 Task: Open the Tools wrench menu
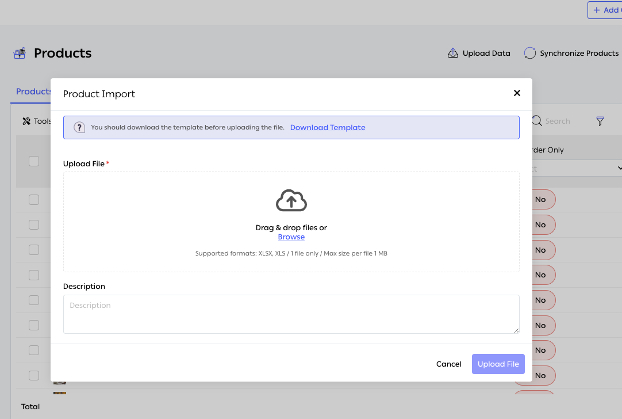[36, 121]
